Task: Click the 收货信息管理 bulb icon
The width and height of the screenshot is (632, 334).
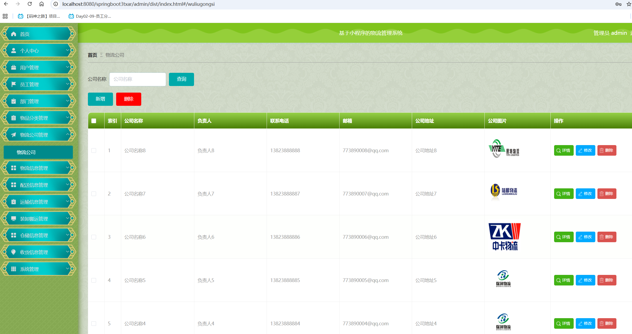Action: pos(14,252)
